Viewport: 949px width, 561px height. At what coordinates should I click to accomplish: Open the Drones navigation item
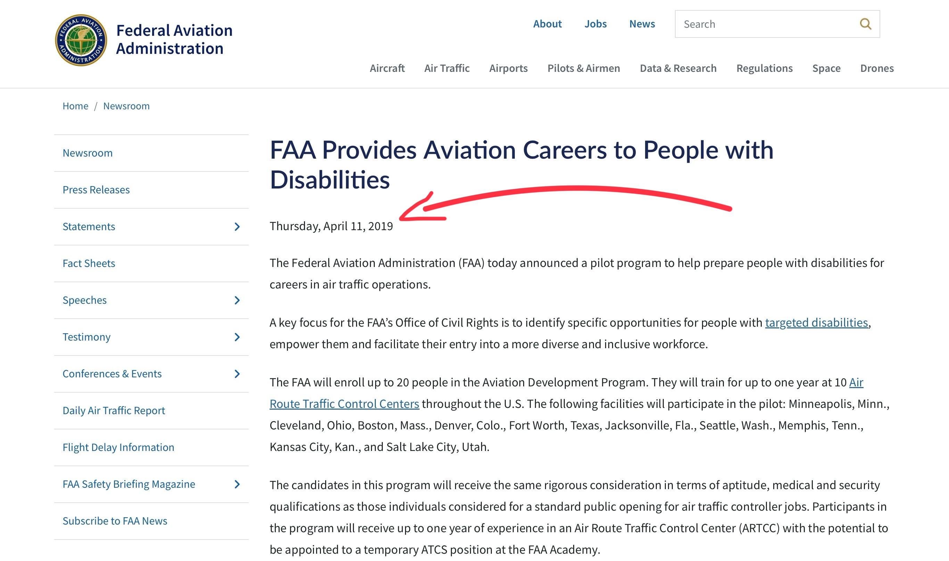(x=877, y=68)
